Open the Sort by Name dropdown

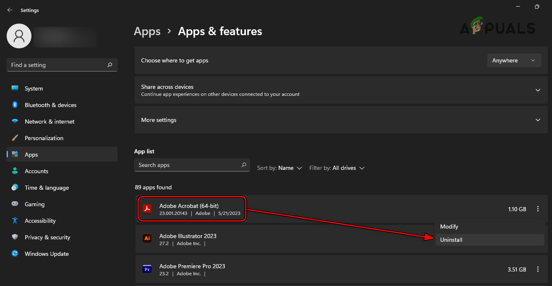click(x=280, y=168)
